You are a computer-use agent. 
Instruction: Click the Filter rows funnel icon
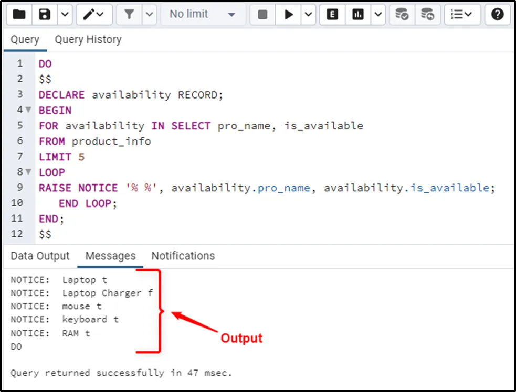[x=129, y=15]
